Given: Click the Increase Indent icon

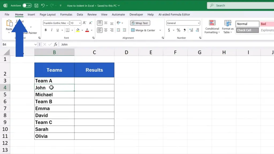Looking at the screenshot, I should (124, 30).
